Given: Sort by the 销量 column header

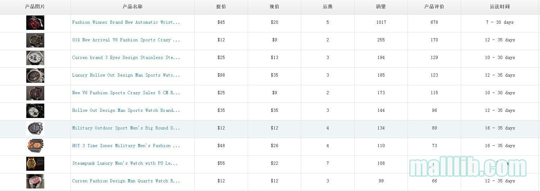Looking at the screenshot, I should 381,7.
